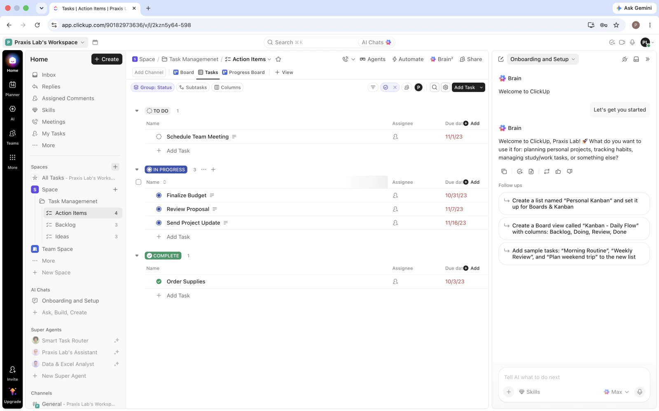Open view settings gear icon
Image resolution: width=659 pixels, height=411 pixels.
[445, 87]
